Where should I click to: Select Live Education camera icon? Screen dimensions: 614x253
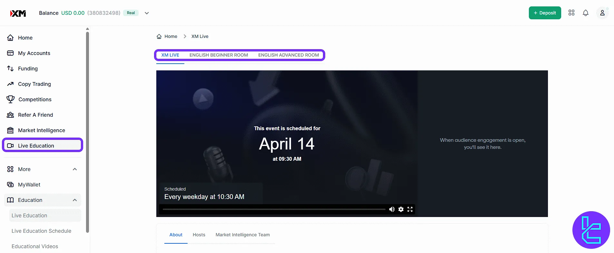point(10,146)
